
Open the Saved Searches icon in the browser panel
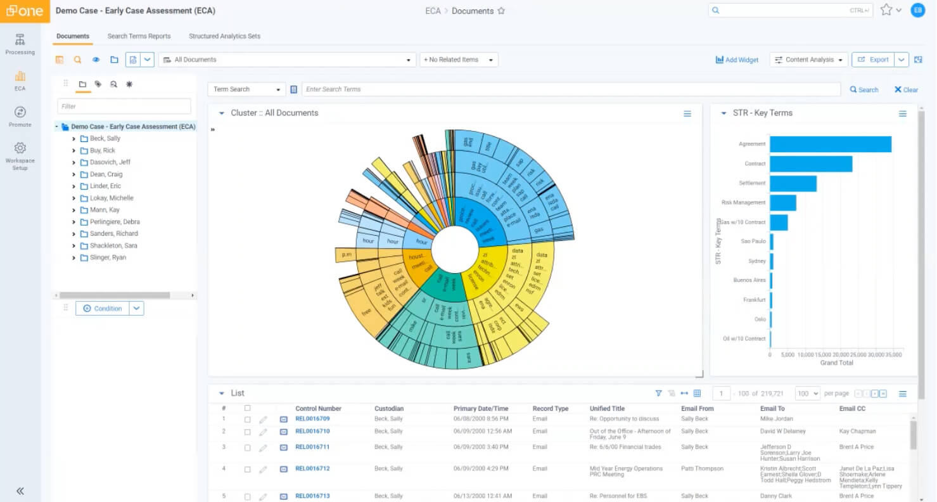[113, 84]
